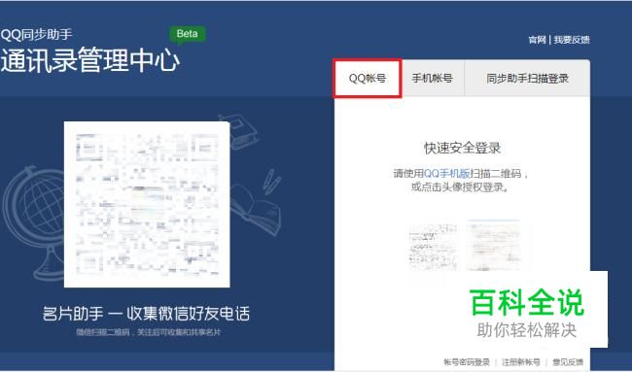Open the 同步助手扫描登录 tab
Image resolution: width=632 pixels, height=372 pixels.
(x=527, y=78)
